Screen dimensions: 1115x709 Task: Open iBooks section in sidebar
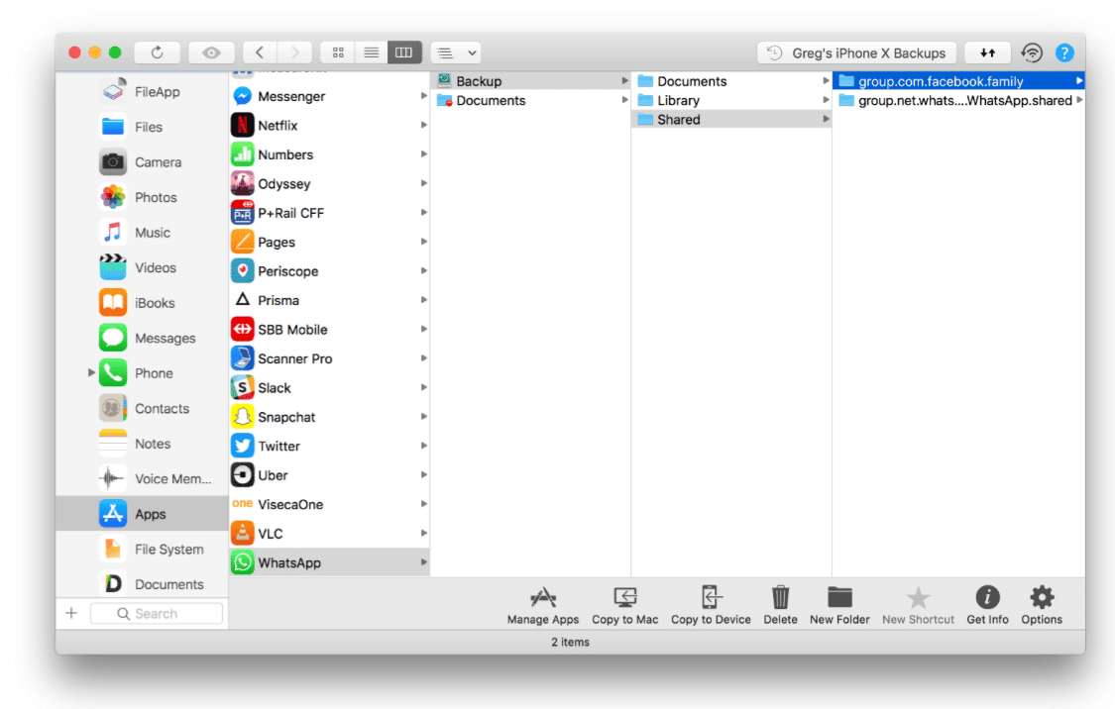click(142, 303)
